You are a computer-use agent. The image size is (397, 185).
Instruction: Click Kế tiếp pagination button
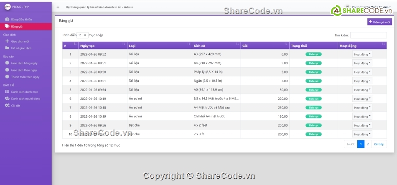(x=379, y=144)
